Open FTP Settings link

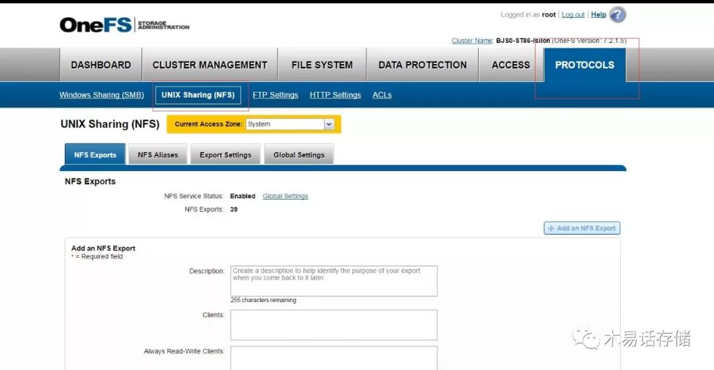[276, 94]
